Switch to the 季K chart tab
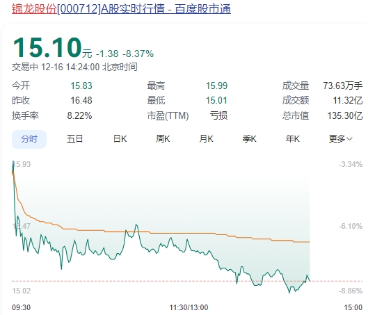 coord(250,139)
